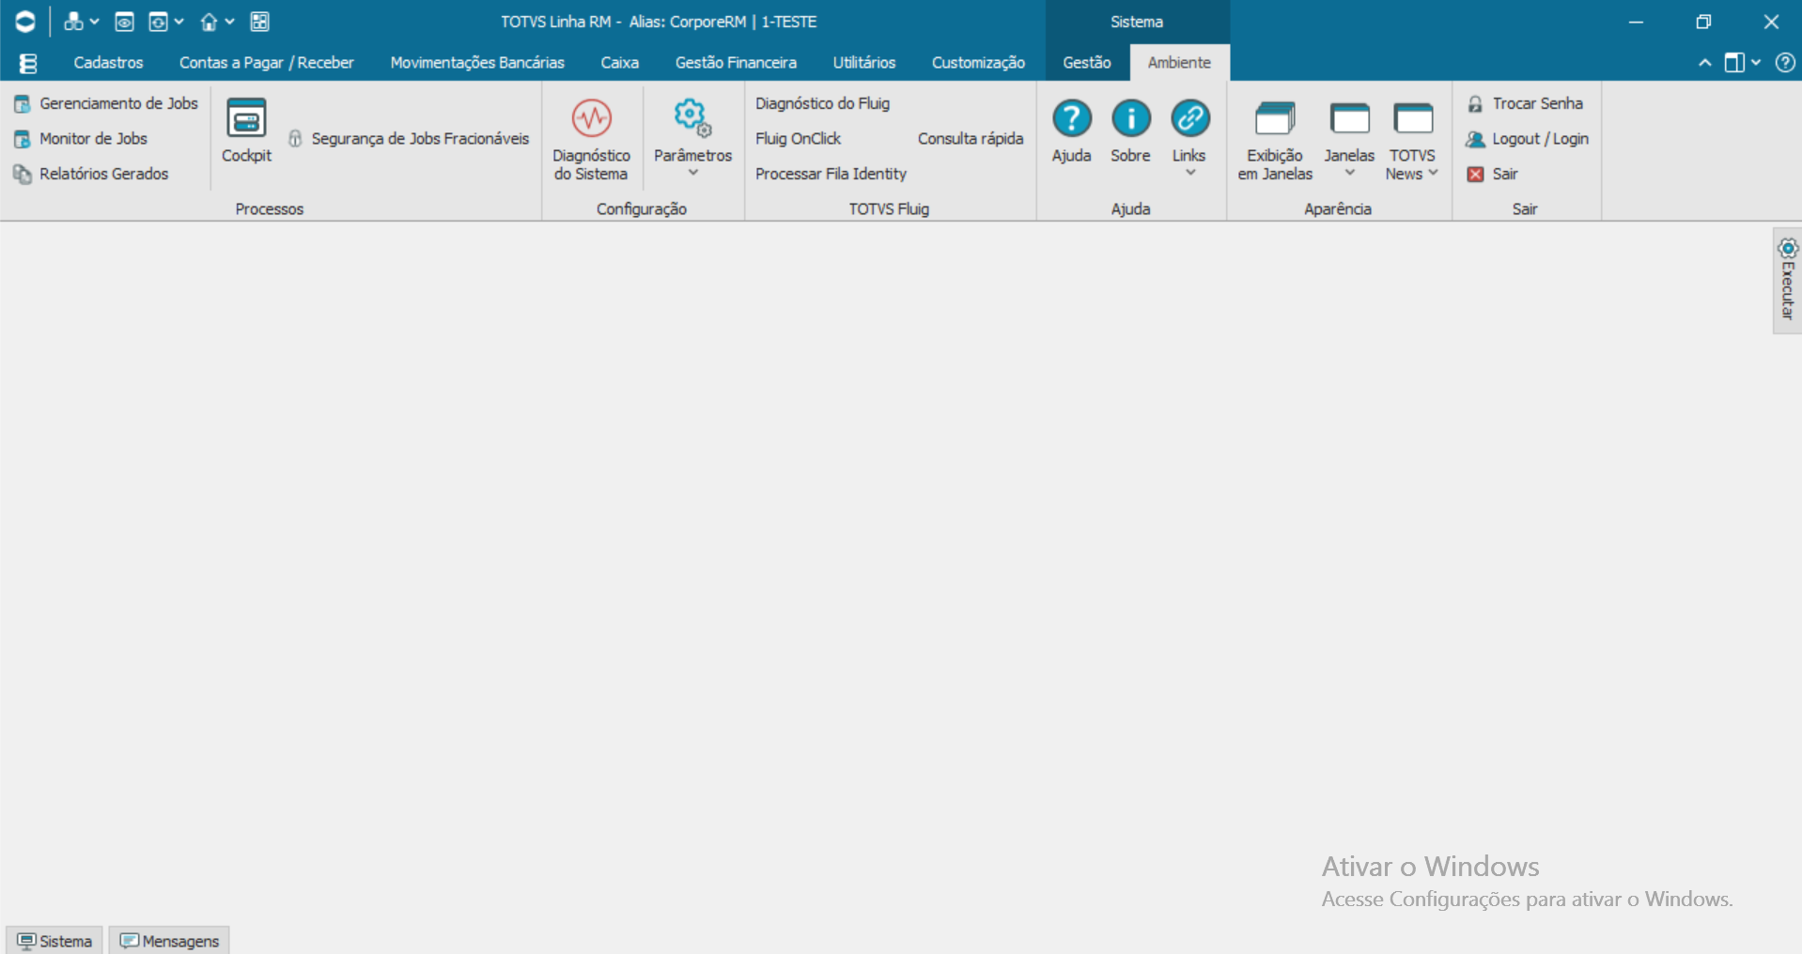The image size is (1802, 954).
Task: Open the Cadastros ribbon tab
Action: tap(108, 63)
